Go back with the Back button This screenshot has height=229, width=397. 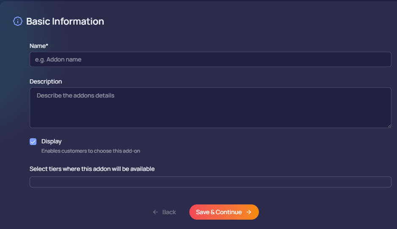coord(164,212)
